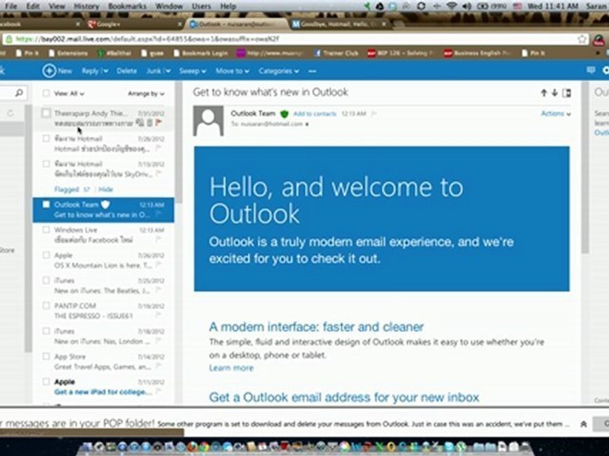Switch to Goodbye, hotmail browser tab
609x456 pixels.
tap(339, 24)
